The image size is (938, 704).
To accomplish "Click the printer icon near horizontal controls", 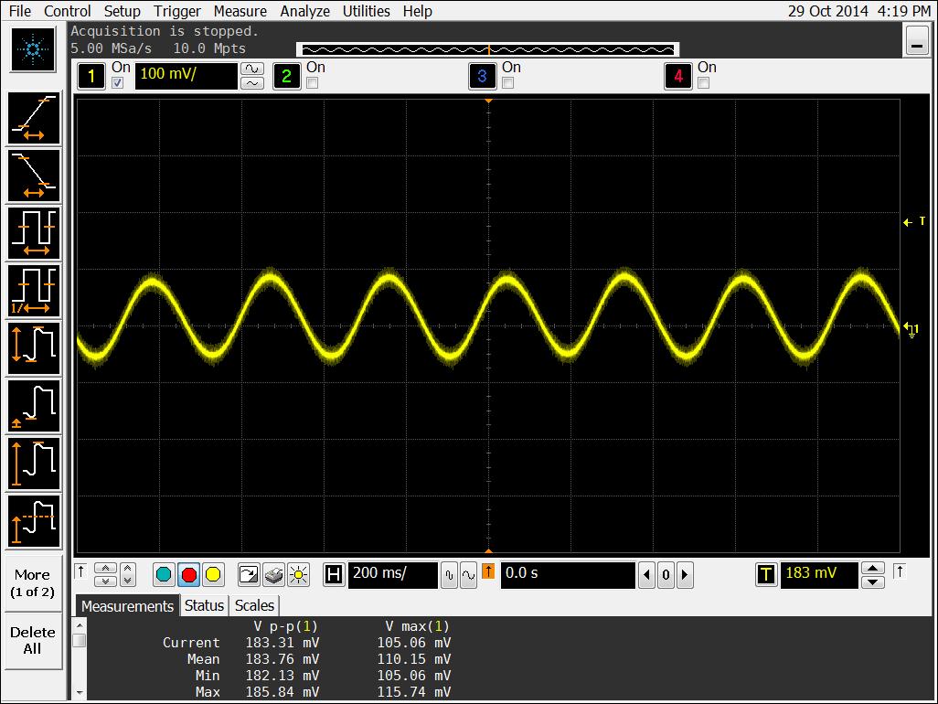I will point(274,574).
